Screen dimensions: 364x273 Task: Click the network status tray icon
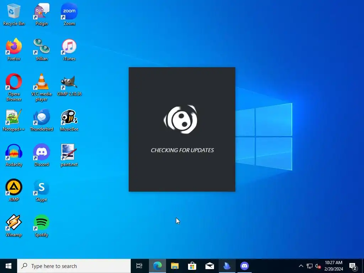310,266
